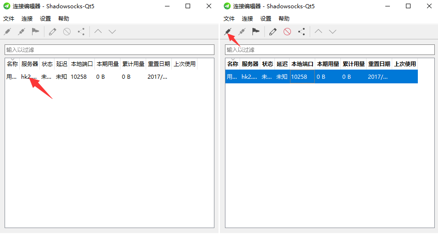Open 设置 menu in right window
The height and width of the screenshot is (234, 438).
266,18
